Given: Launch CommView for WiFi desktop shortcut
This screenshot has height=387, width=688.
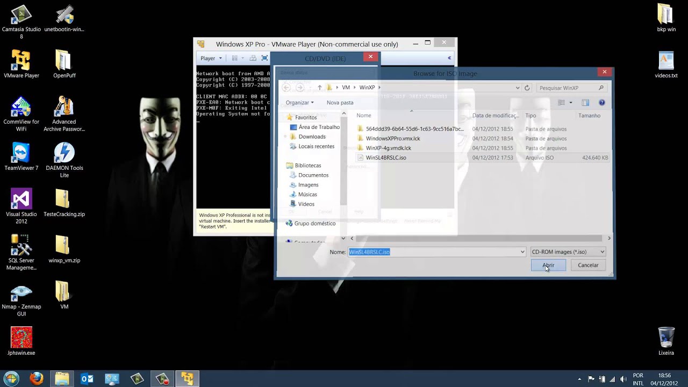Looking at the screenshot, I should [x=21, y=114].
